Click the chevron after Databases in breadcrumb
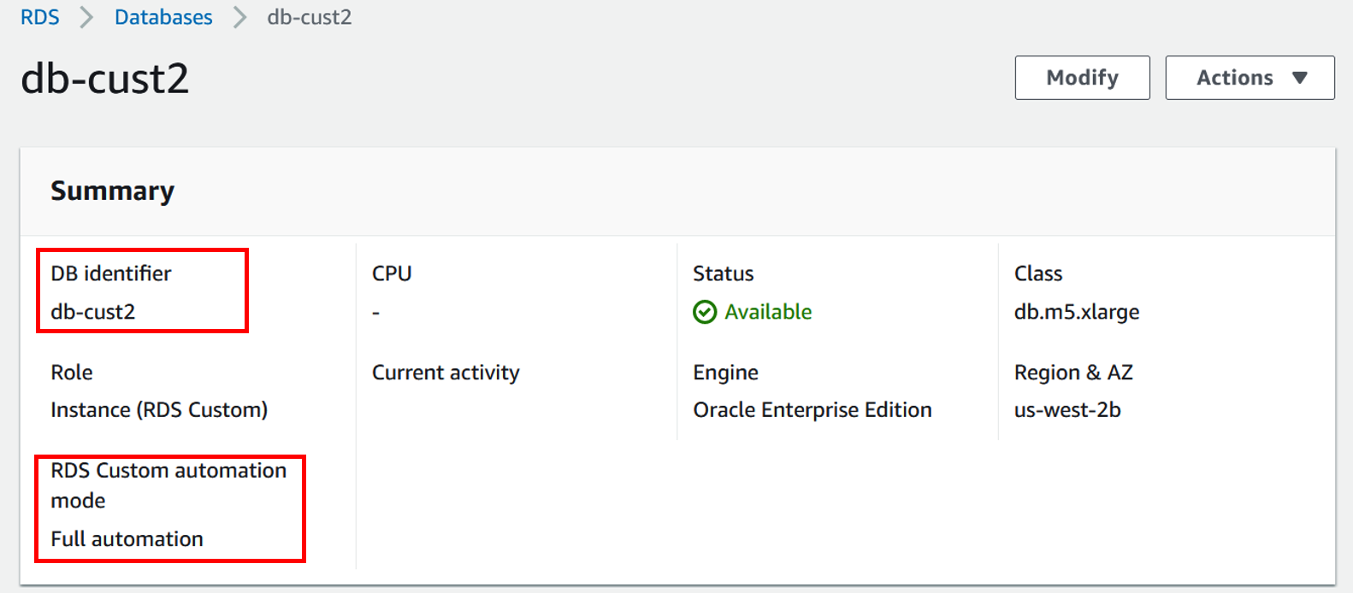 click(239, 17)
